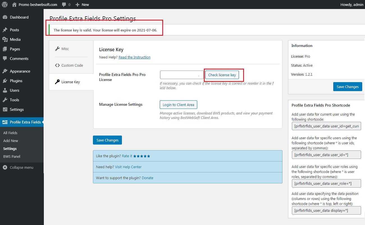Click the five-star rating icons

pos(142,156)
